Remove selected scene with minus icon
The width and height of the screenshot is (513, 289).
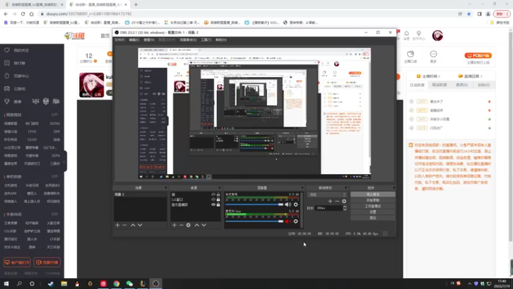124,225
